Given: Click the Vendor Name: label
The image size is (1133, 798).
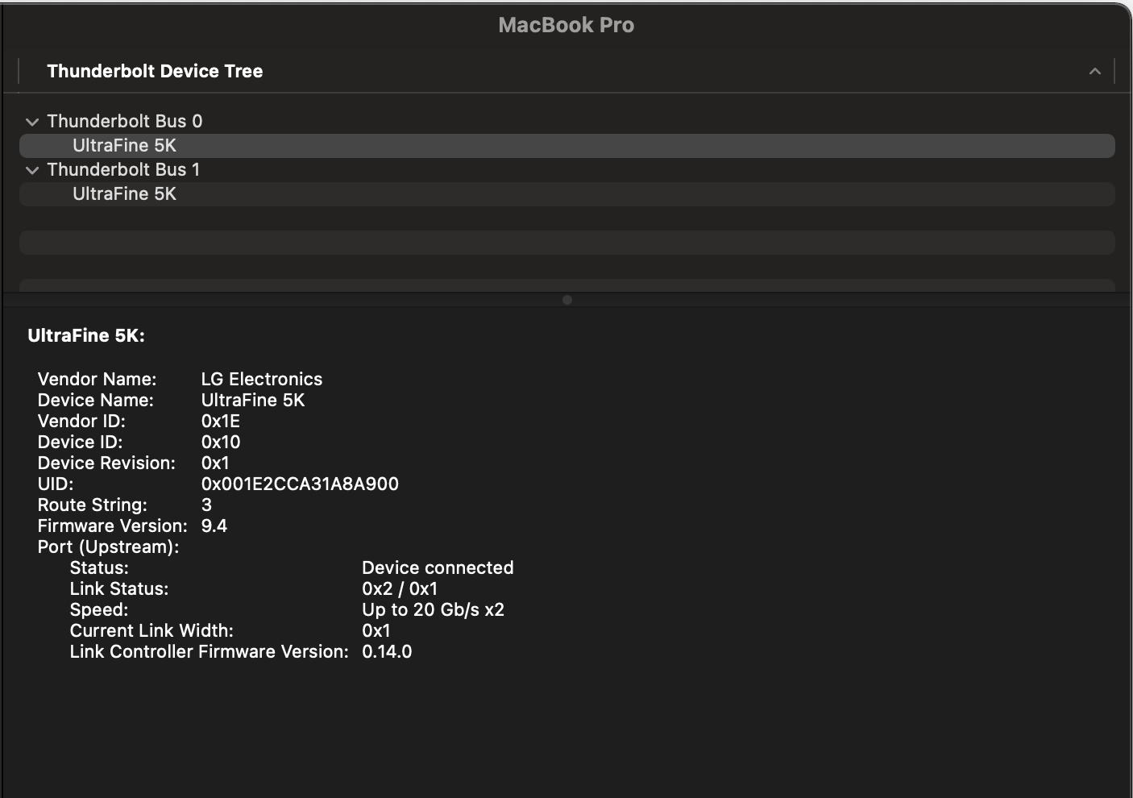Looking at the screenshot, I should [97, 379].
